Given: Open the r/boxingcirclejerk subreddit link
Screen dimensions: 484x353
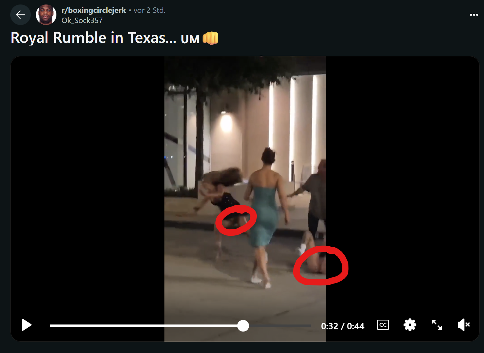Looking at the screenshot, I should 94,10.
